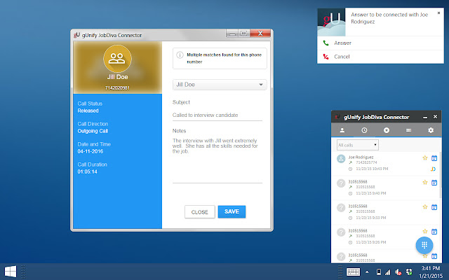Click the call list scrollbar

440,176
